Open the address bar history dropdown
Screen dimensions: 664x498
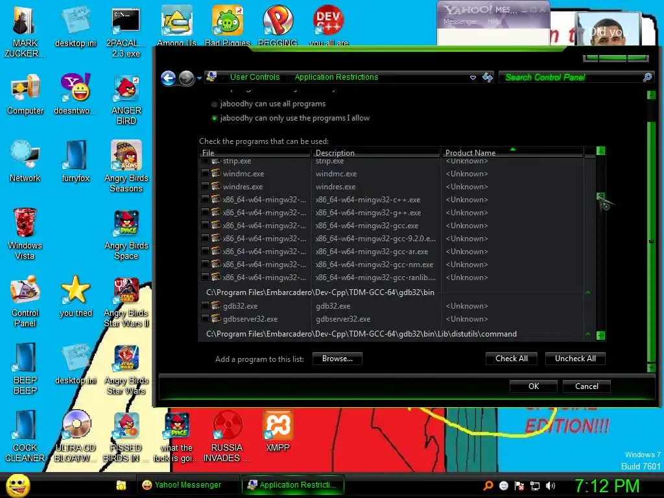pyautogui.click(x=473, y=78)
